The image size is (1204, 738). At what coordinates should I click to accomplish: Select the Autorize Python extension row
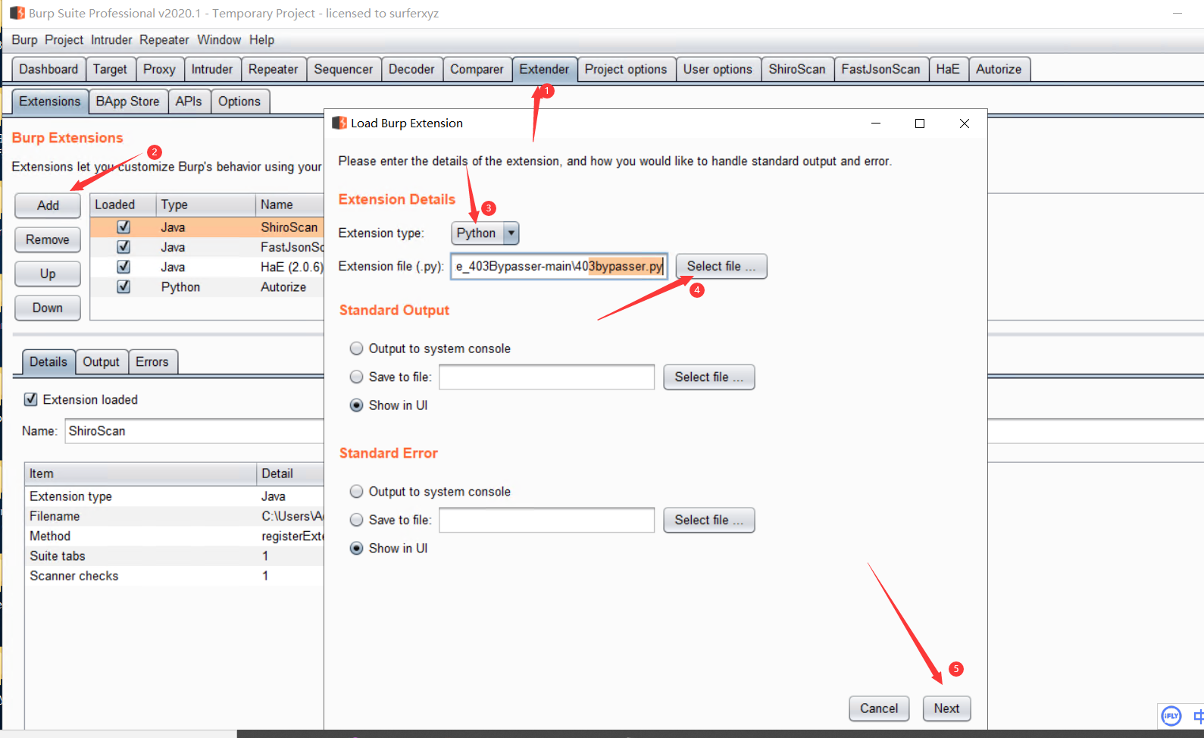click(x=207, y=287)
